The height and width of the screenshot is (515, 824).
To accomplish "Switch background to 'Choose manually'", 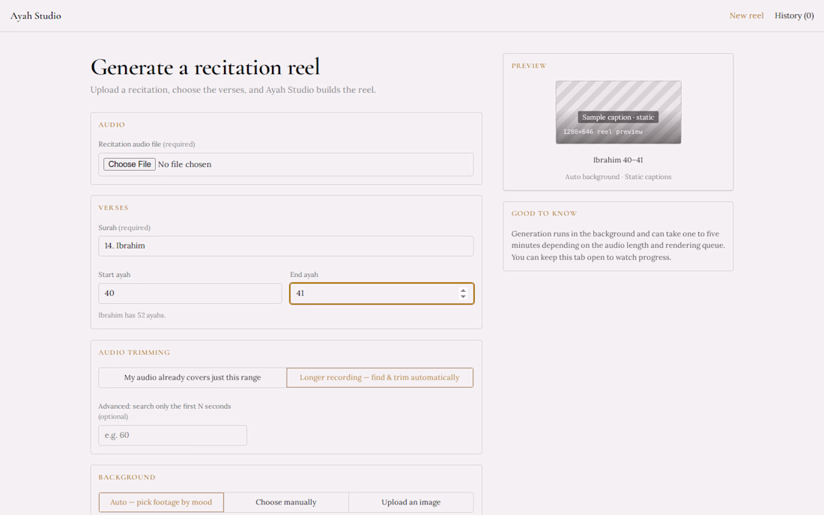I will pos(286,502).
